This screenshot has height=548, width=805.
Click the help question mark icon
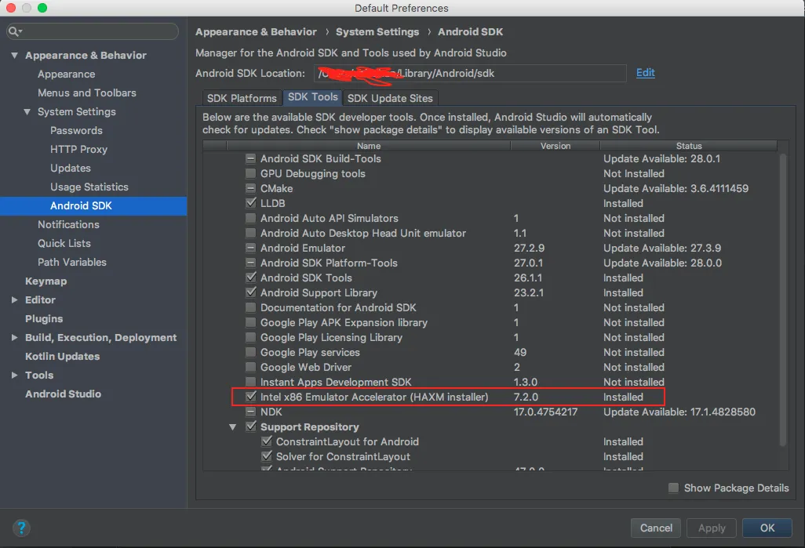[21, 528]
